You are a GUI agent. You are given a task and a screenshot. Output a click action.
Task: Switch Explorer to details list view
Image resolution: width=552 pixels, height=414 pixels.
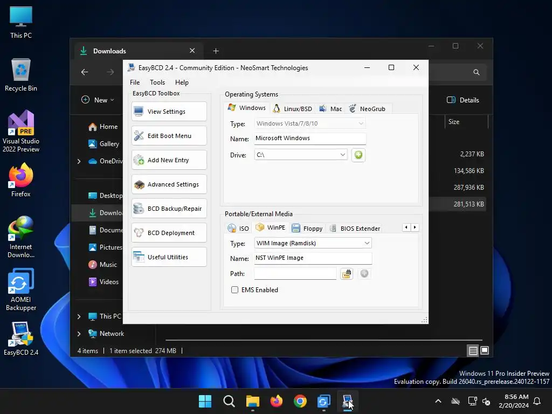click(473, 350)
